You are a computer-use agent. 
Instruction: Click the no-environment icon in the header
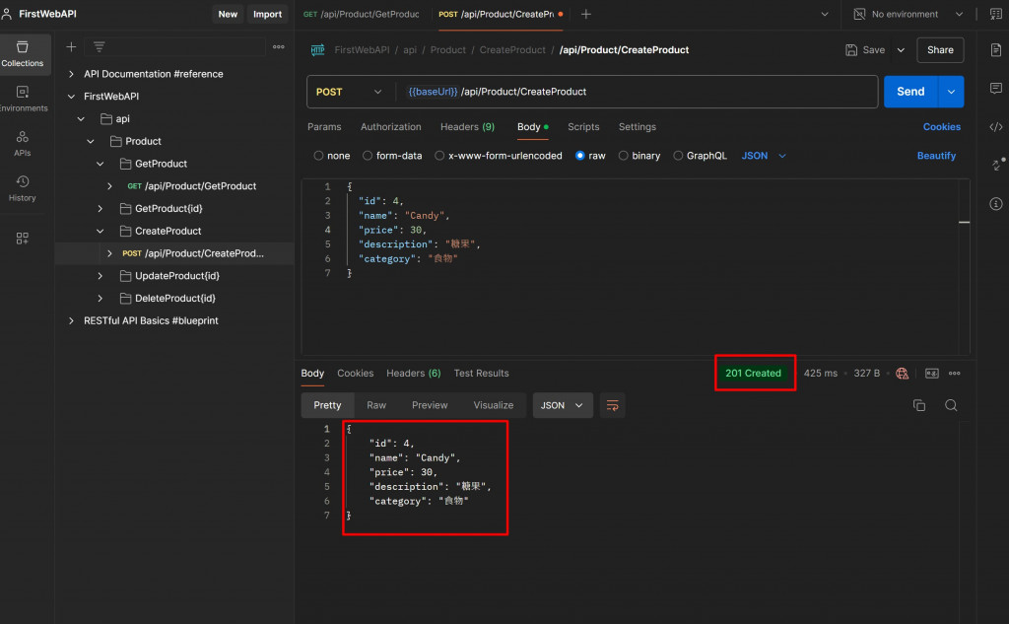pyautogui.click(x=859, y=14)
